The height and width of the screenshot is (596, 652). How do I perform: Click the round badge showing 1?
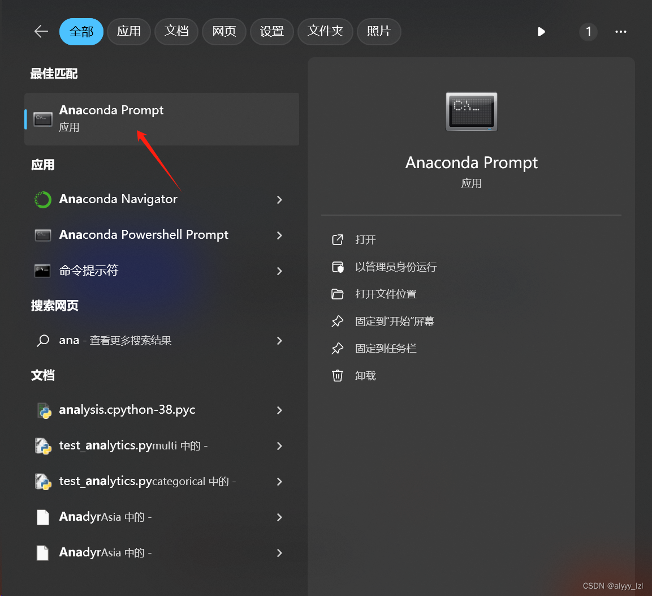588,32
